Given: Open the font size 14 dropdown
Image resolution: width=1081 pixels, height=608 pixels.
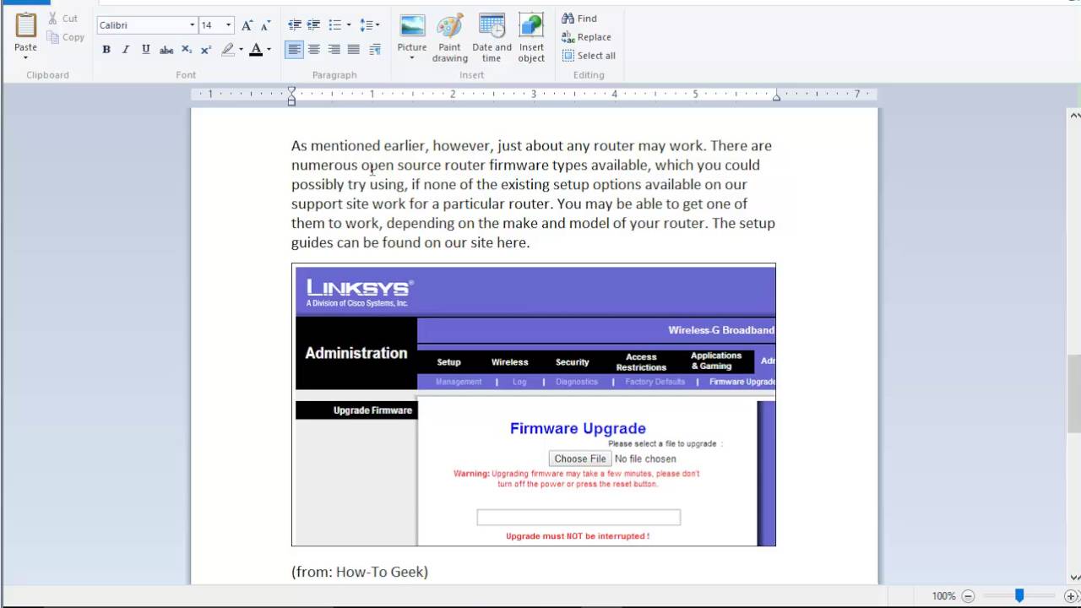Looking at the screenshot, I should pyautogui.click(x=228, y=25).
